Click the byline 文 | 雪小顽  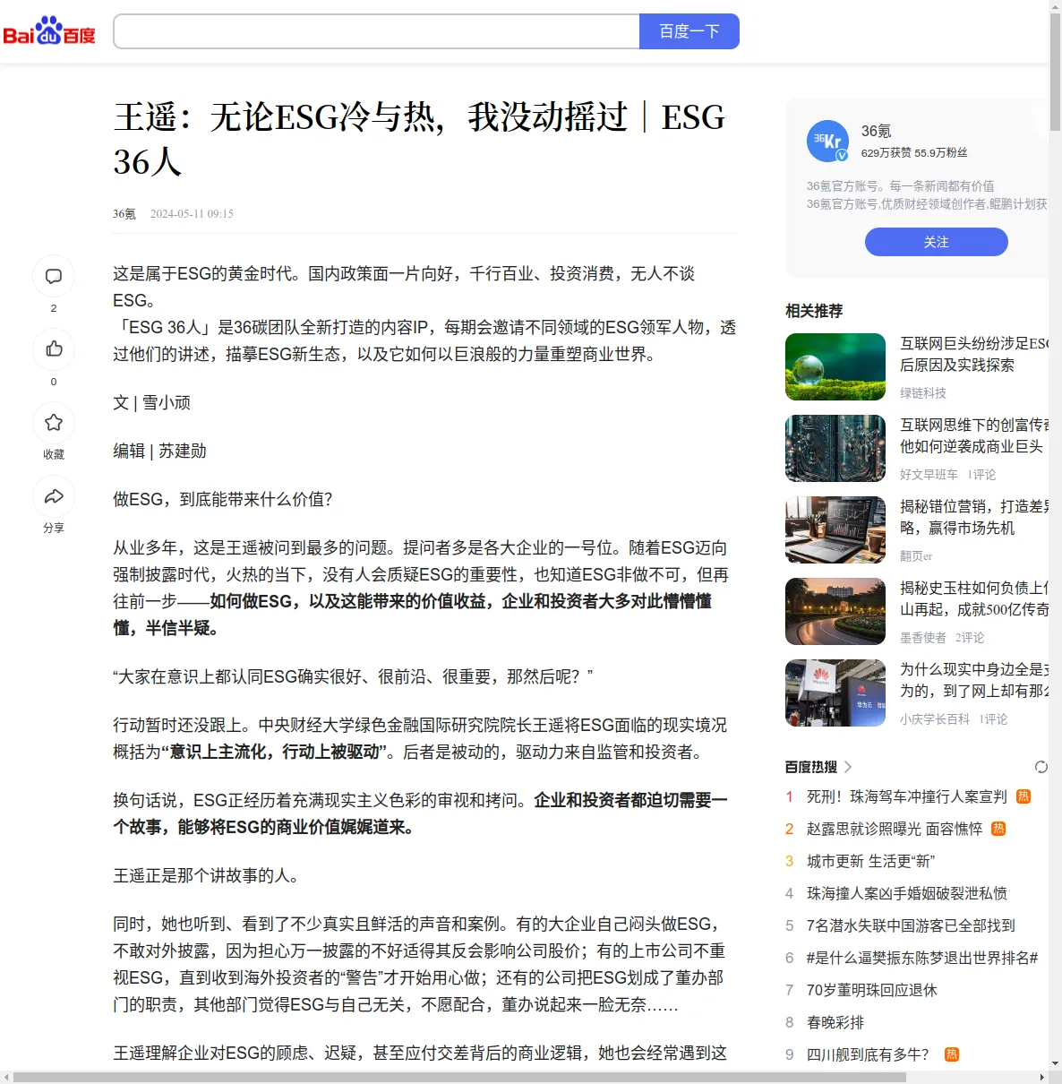click(151, 402)
